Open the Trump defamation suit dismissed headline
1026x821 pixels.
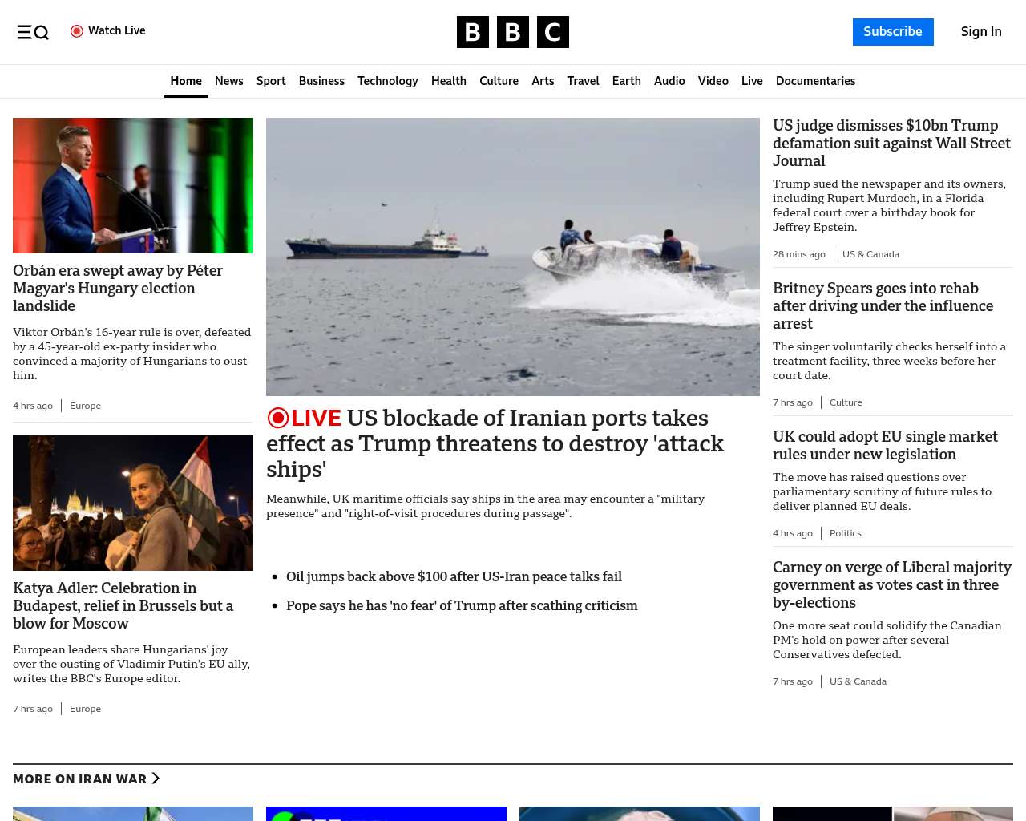point(891,143)
